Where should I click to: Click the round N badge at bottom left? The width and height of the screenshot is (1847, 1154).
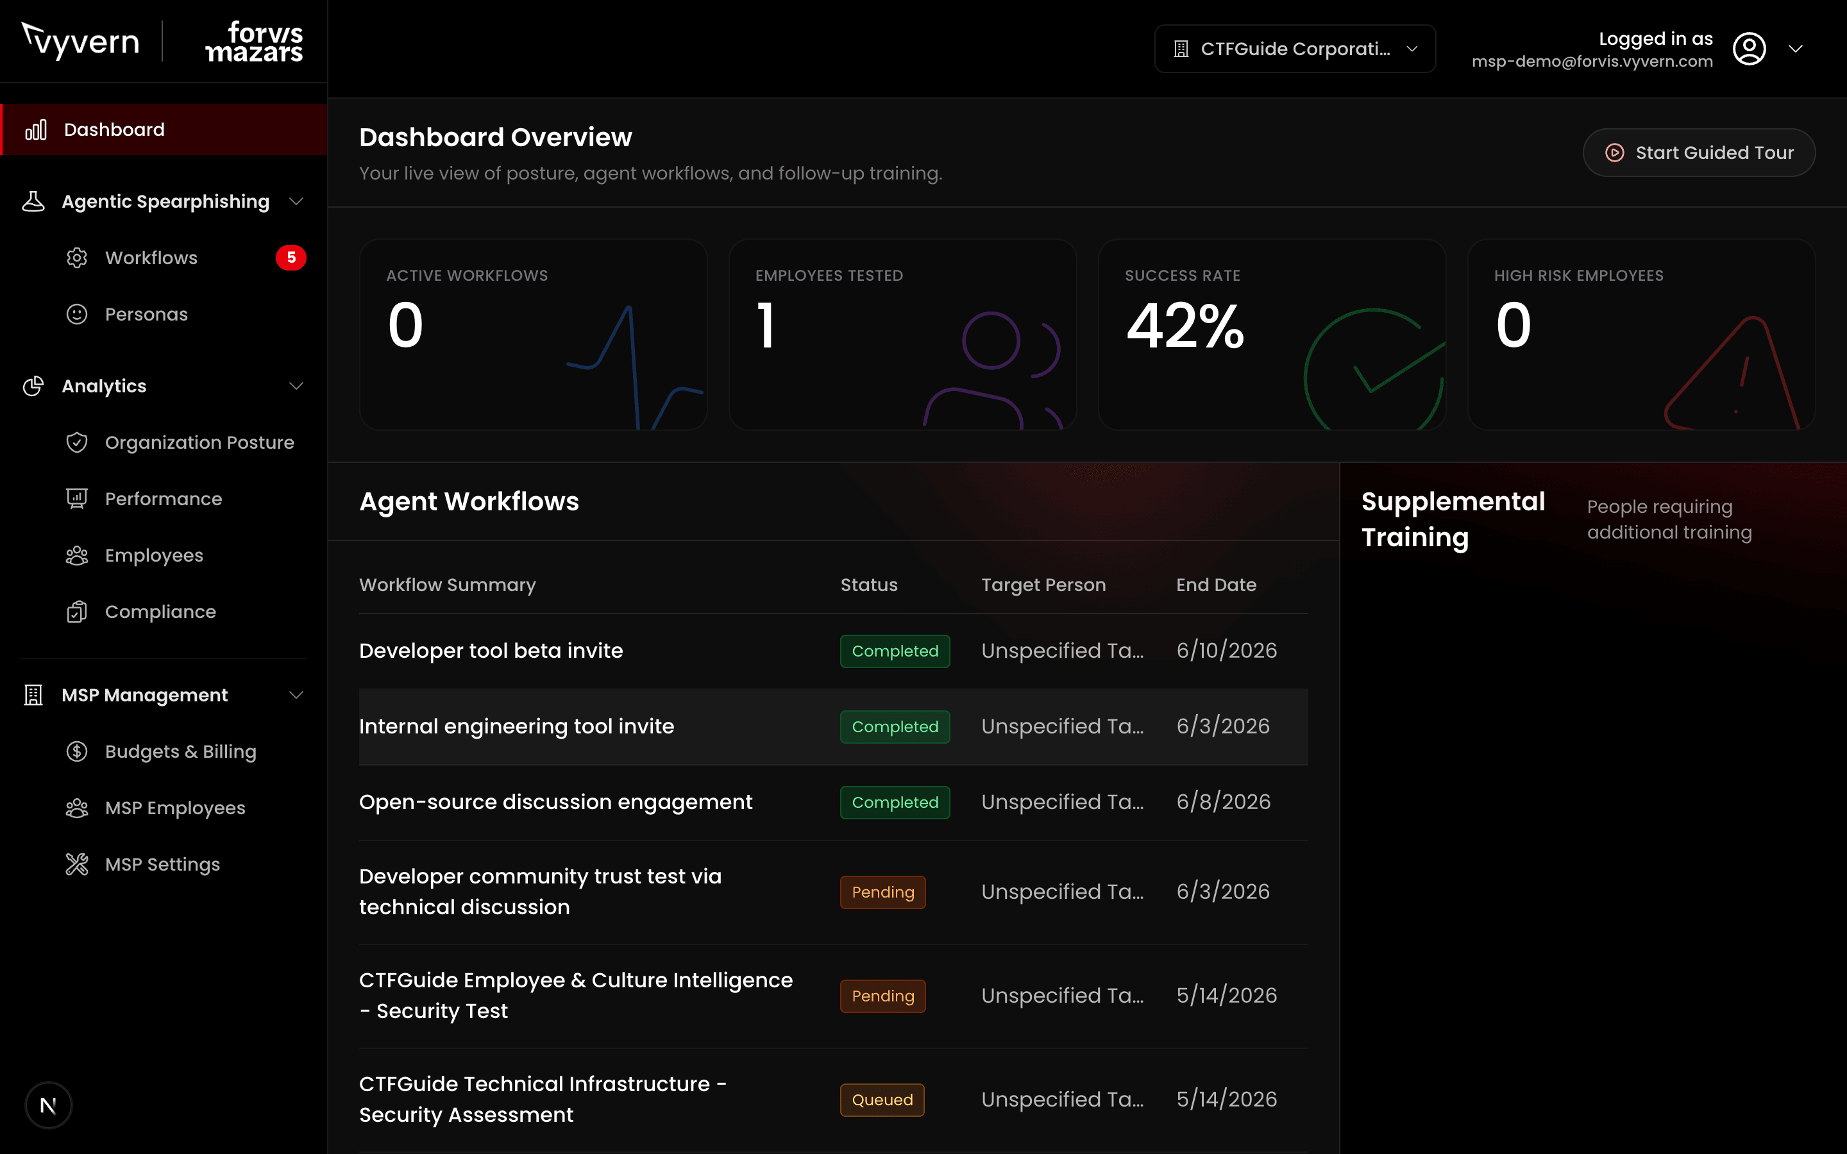[48, 1105]
